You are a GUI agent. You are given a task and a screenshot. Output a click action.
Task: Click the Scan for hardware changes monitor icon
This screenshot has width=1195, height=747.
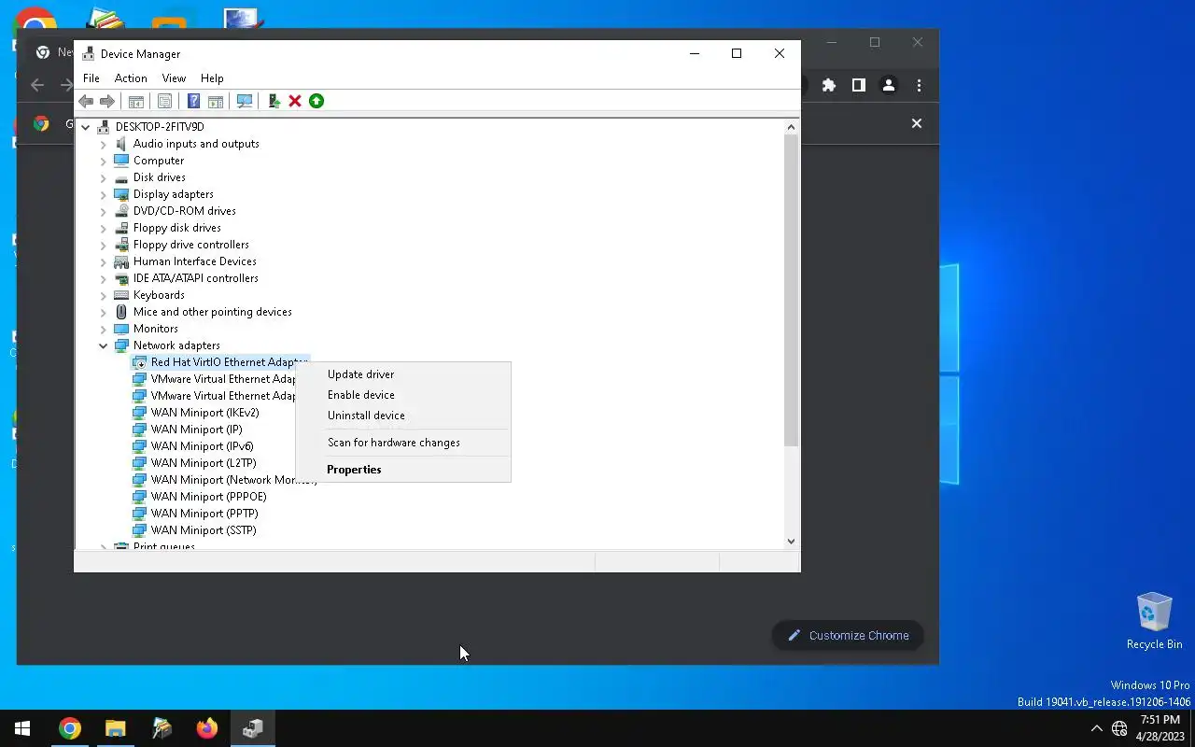(x=245, y=101)
